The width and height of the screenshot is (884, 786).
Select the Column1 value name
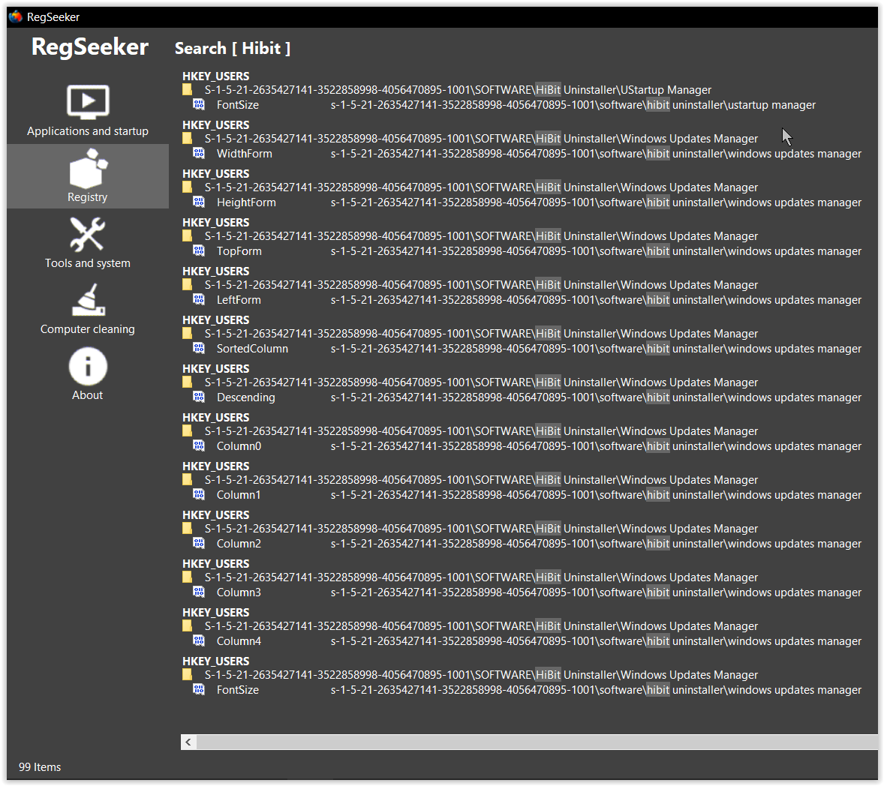tap(239, 495)
